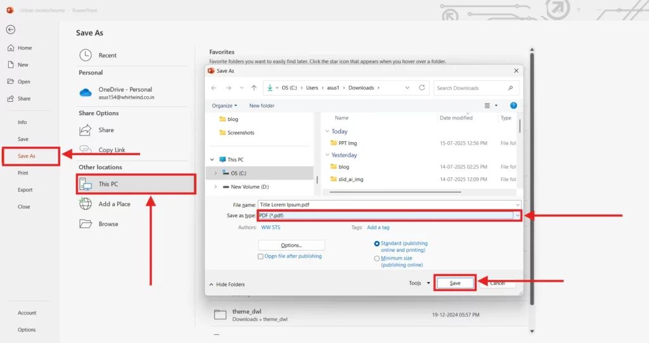Open the Save as type dropdown
Viewport: 649px width, 343px height.
click(517, 216)
